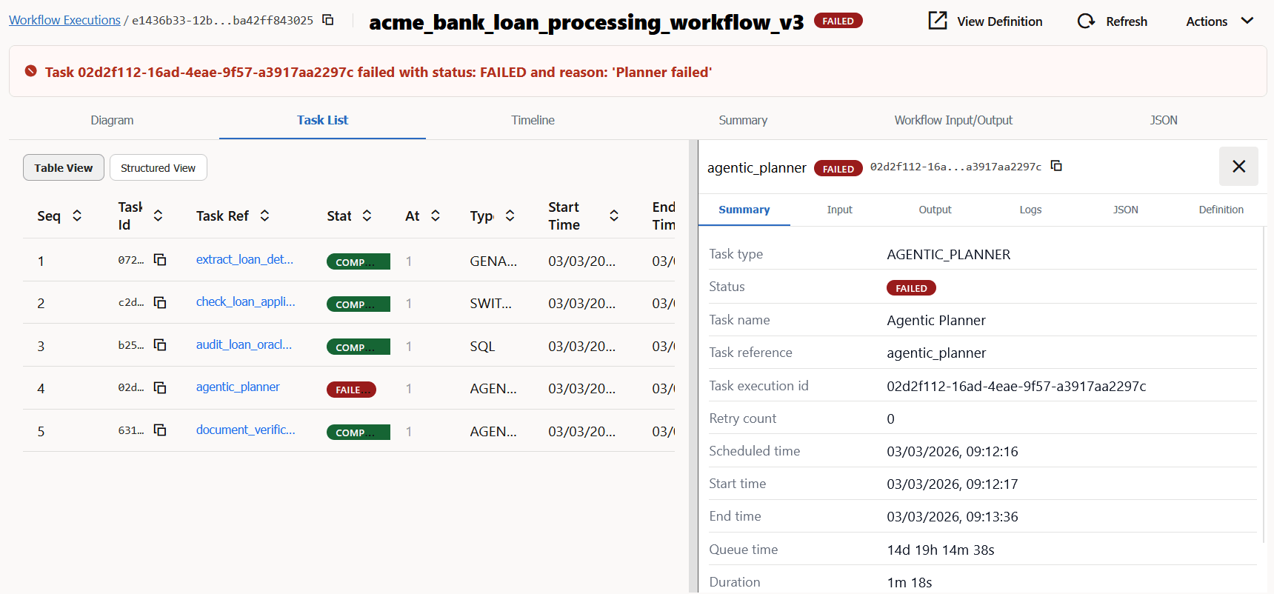The width and height of the screenshot is (1274, 594).
Task: Select the Summary tab in task panel
Action: point(744,210)
